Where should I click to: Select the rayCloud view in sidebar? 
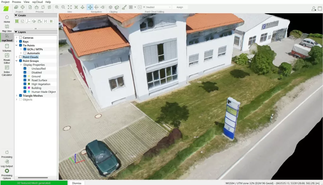pos(7,38)
